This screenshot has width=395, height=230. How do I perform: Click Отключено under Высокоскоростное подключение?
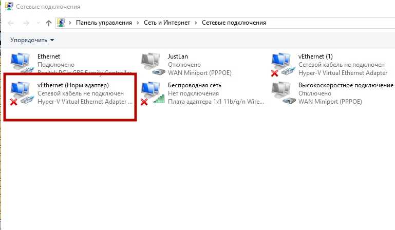pyautogui.click(x=315, y=93)
